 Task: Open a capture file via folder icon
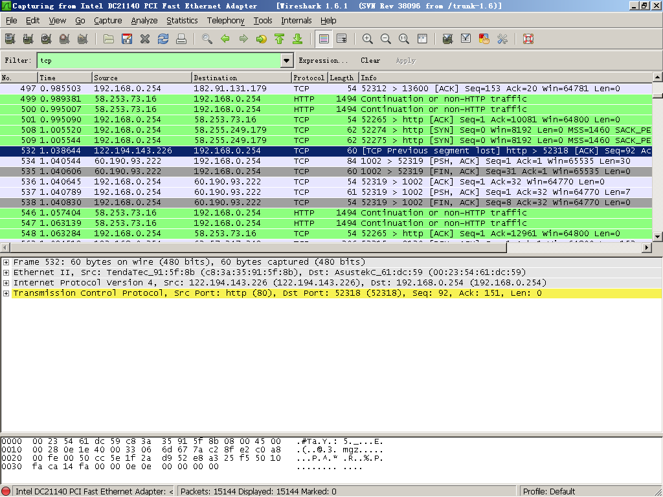[109, 39]
